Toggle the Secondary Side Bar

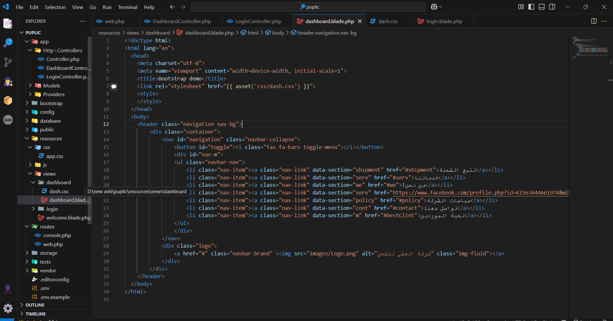552,7
